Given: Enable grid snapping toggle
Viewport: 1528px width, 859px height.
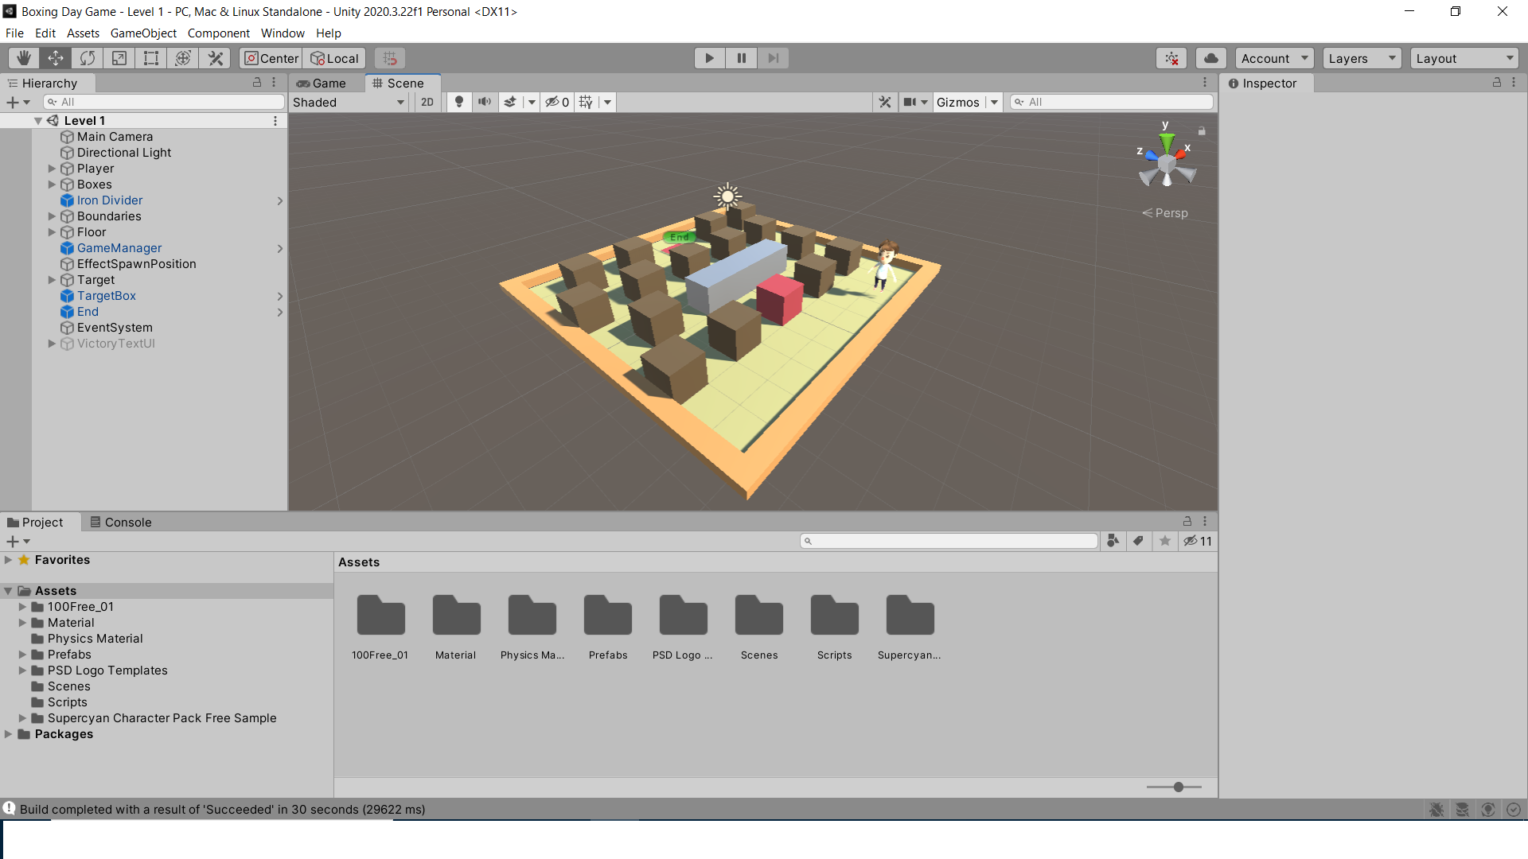Looking at the screenshot, I should tap(389, 57).
